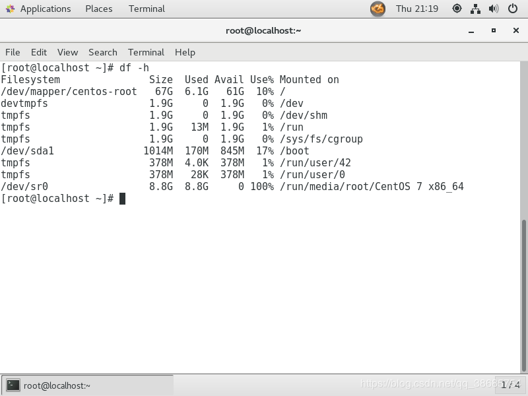
Task: Open the Places menu
Action: (x=98, y=9)
